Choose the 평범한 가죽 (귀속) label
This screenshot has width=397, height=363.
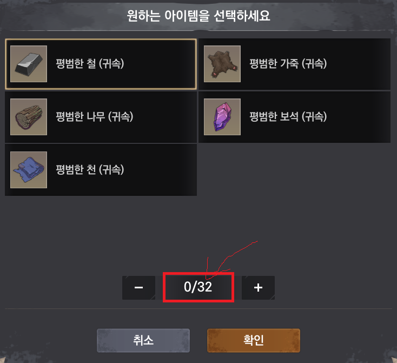[288, 64]
